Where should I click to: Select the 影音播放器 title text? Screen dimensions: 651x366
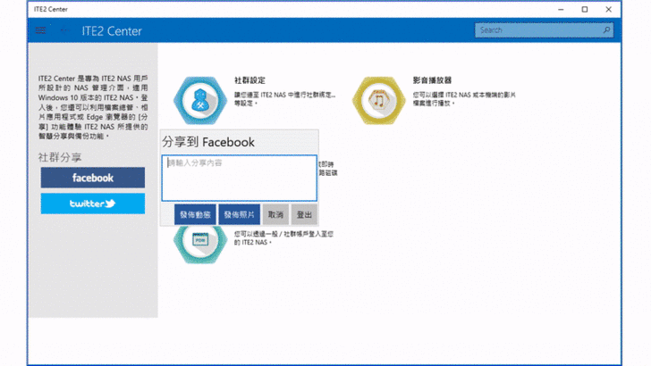[x=432, y=80]
